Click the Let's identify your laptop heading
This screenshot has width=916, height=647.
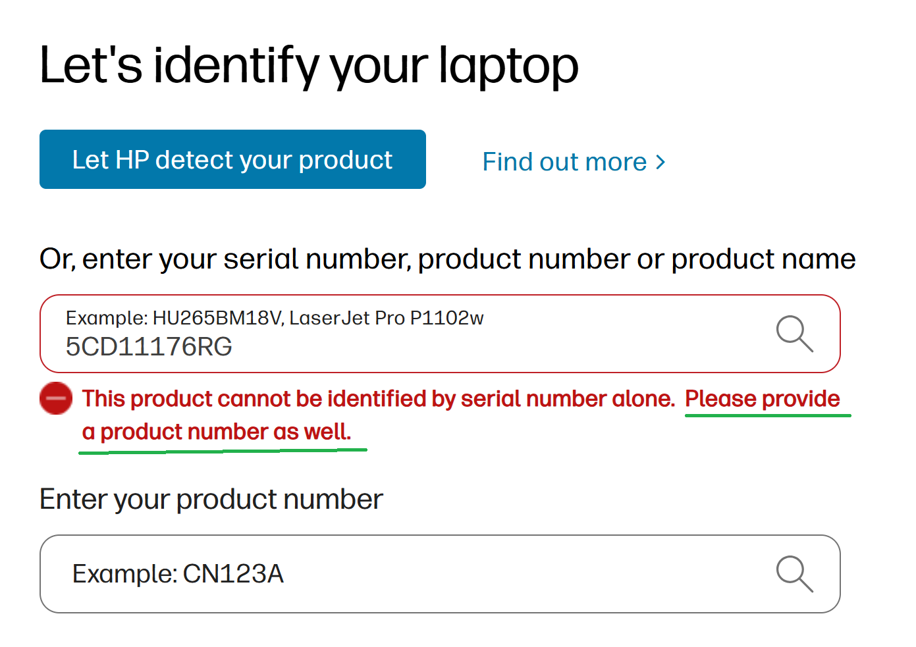tap(309, 66)
